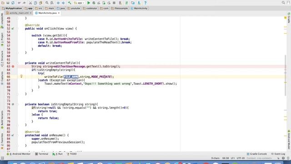291x164 pixels.
Task: Click the gutter marker on line 74
Action: coord(13,104)
